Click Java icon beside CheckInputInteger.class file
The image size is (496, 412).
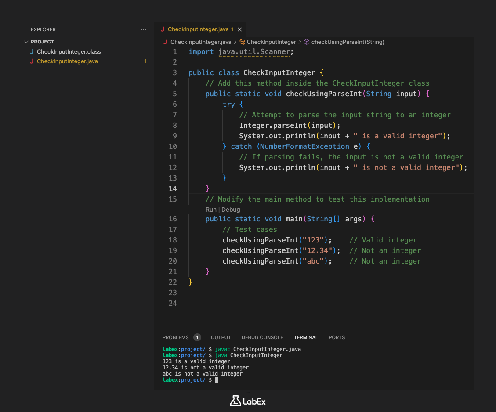32,52
